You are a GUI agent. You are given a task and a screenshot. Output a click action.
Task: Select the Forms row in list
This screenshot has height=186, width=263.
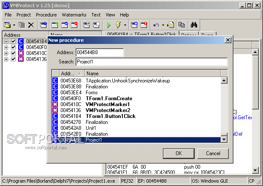click(x=136, y=93)
